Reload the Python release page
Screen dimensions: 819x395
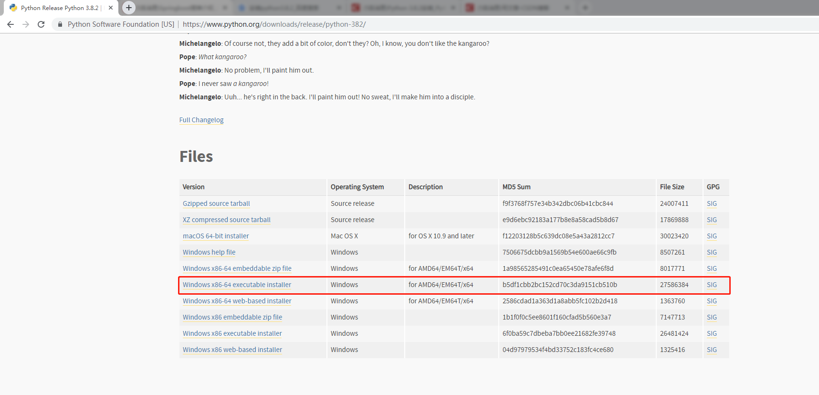(x=41, y=24)
